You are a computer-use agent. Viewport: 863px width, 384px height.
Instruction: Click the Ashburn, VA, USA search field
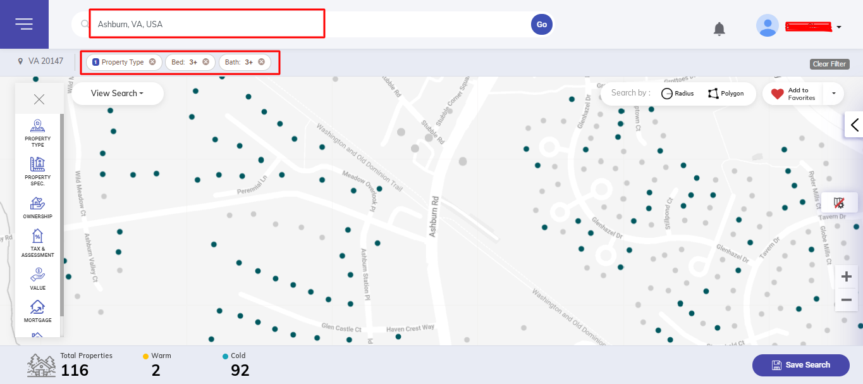[207, 25]
